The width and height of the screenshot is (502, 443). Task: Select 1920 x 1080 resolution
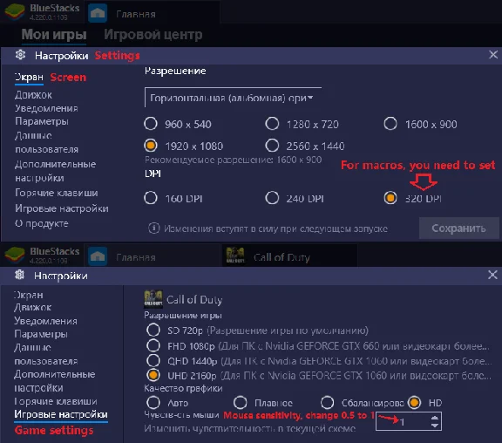(151, 146)
